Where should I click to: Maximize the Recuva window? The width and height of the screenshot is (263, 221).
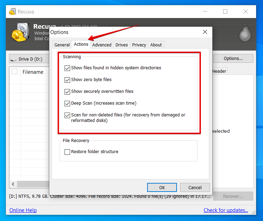click(x=225, y=11)
